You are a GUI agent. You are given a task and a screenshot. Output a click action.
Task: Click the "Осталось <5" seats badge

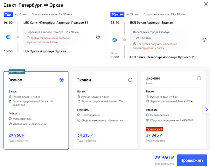coord(154,129)
